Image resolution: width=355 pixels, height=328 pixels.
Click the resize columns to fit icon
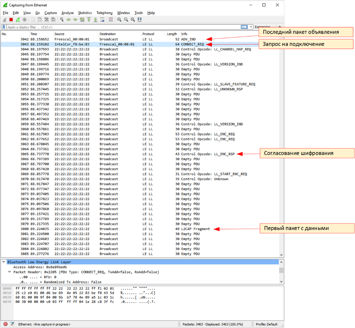(139, 20)
